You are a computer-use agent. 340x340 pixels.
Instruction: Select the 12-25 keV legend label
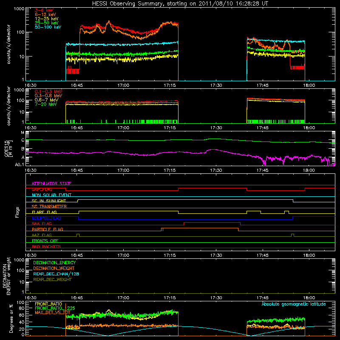pyautogui.click(x=47, y=19)
